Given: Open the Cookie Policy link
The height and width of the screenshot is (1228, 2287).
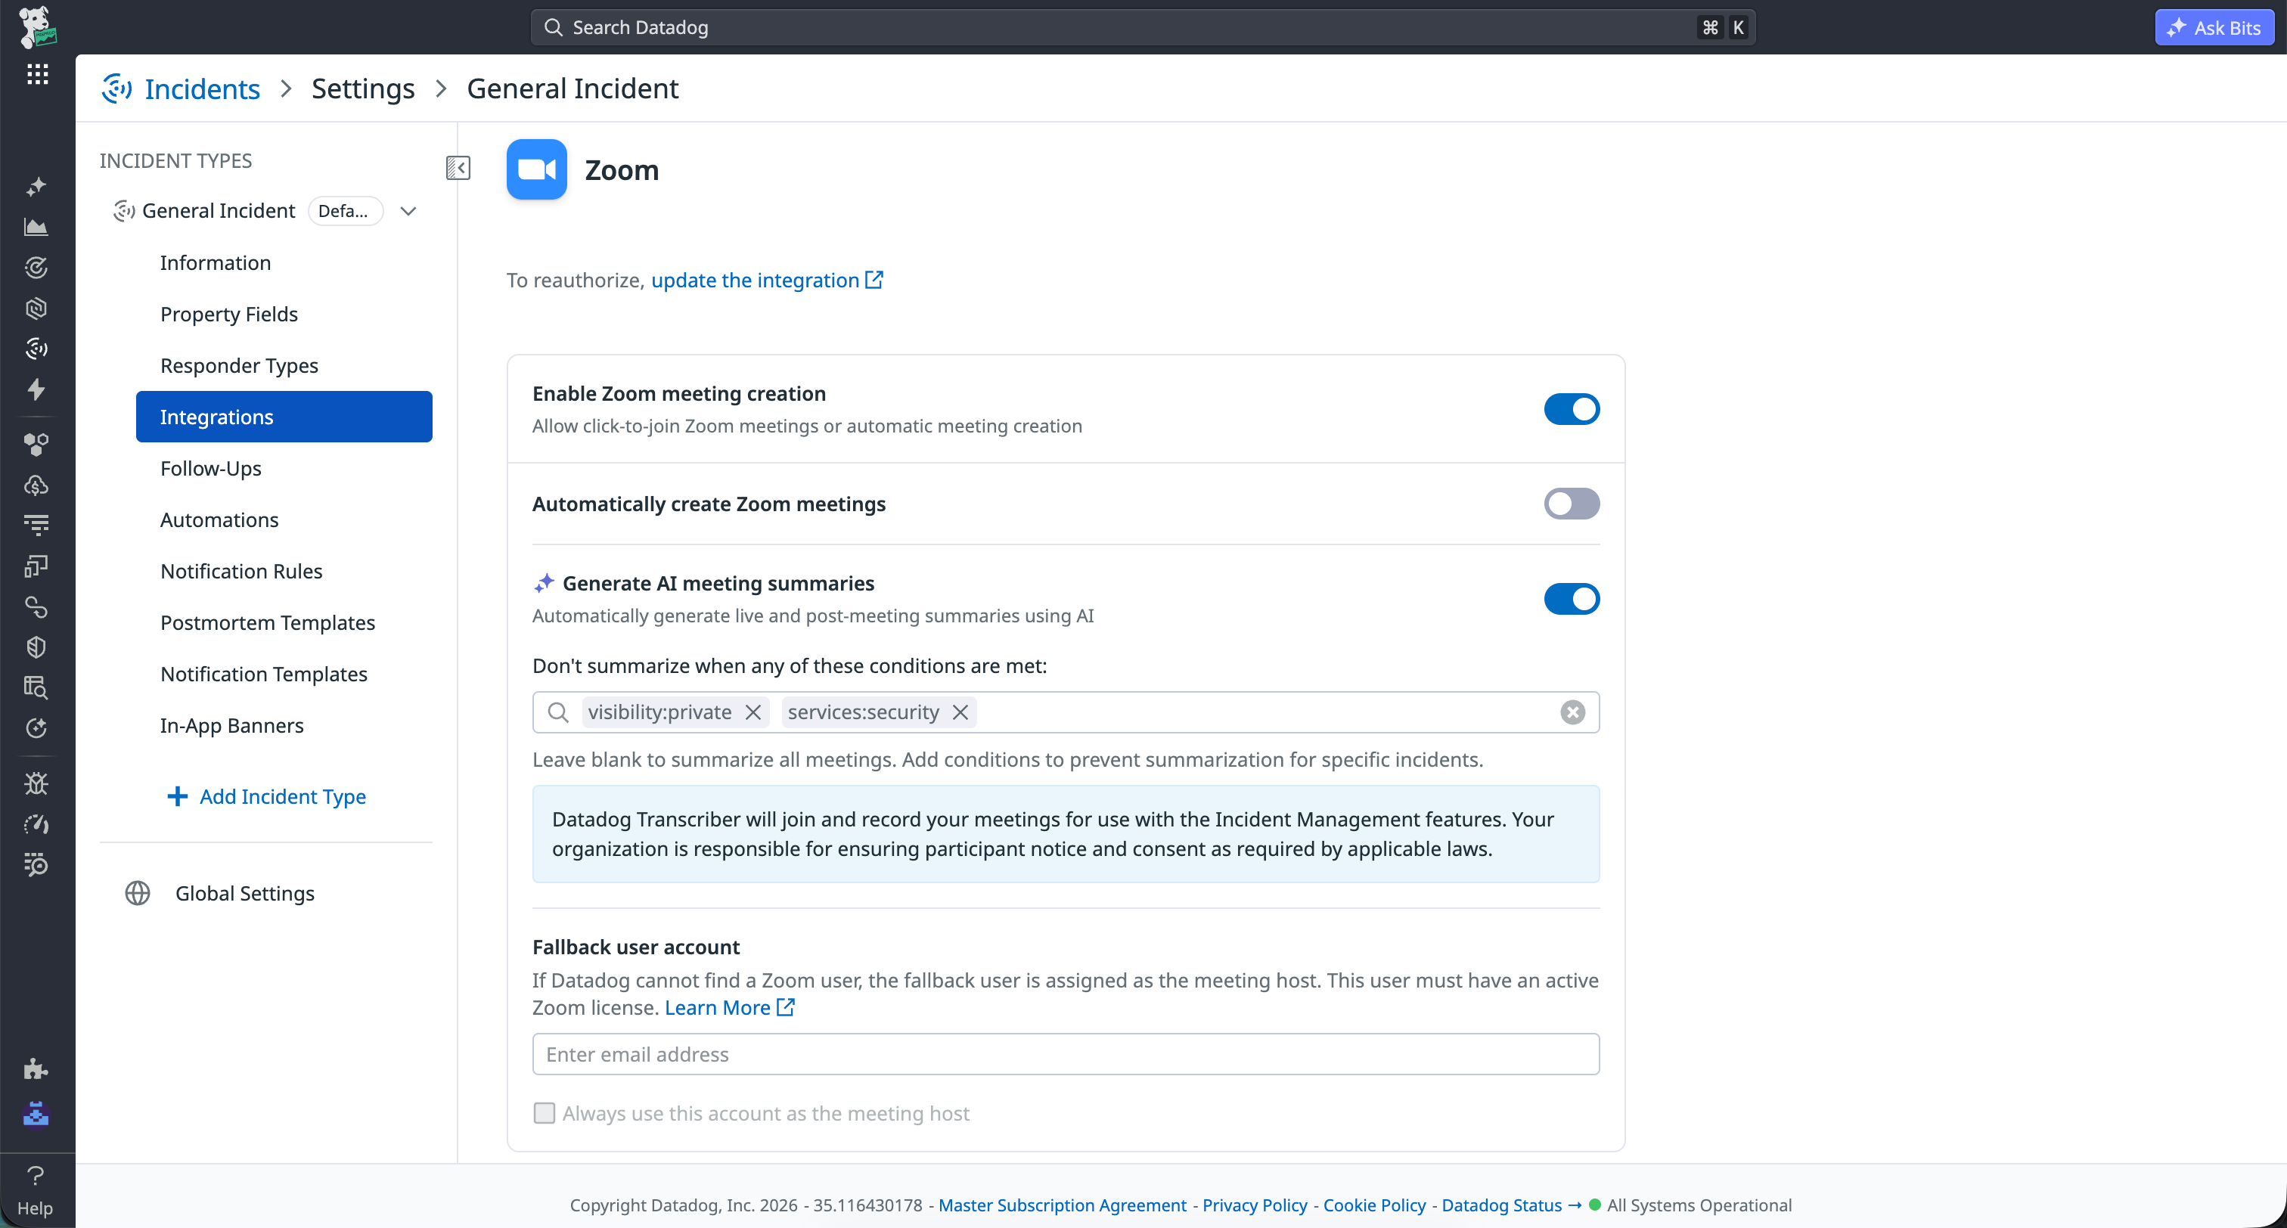Looking at the screenshot, I should coord(1374,1206).
